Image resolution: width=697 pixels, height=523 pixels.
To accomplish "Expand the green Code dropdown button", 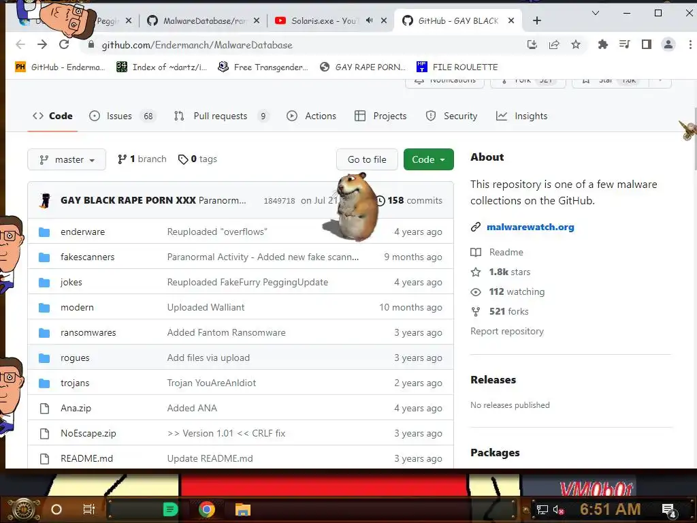I will pos(429,159).
